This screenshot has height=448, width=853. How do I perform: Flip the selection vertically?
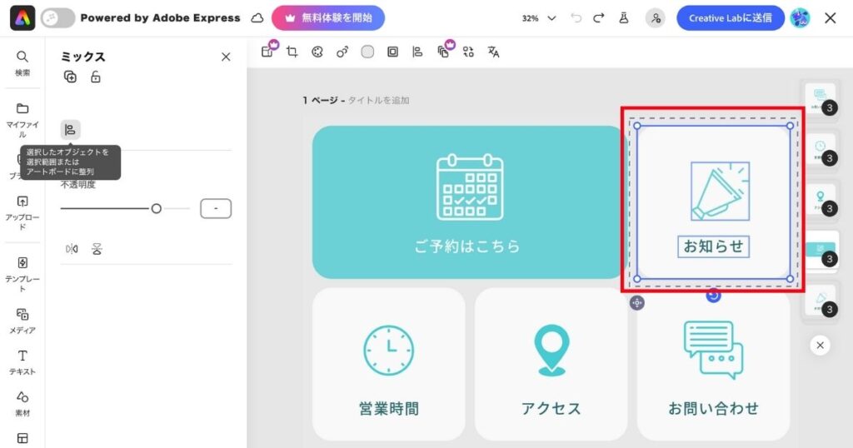click(x=97, y=249)
